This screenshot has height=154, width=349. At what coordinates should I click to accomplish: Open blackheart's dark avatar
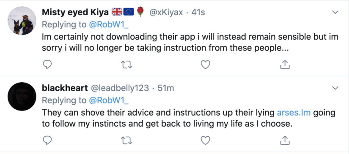click(22, 97)
